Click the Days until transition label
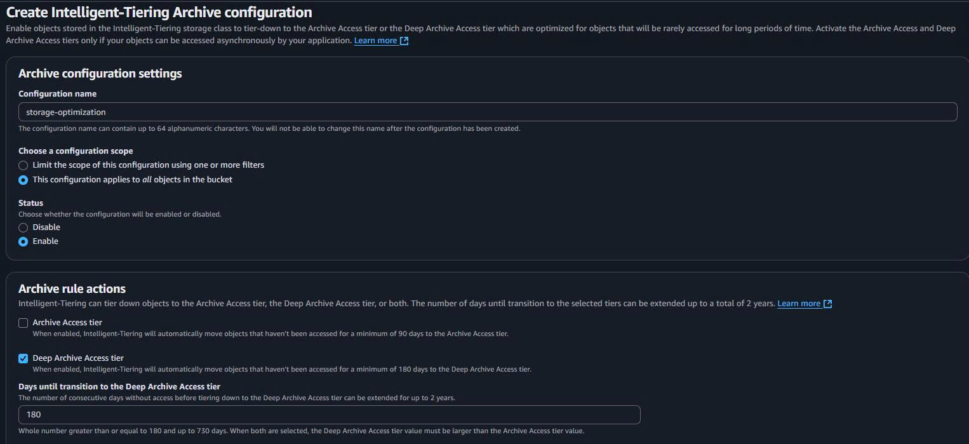Image resolution: width=969 pixels, height=444 pixels. pos(119,386)
